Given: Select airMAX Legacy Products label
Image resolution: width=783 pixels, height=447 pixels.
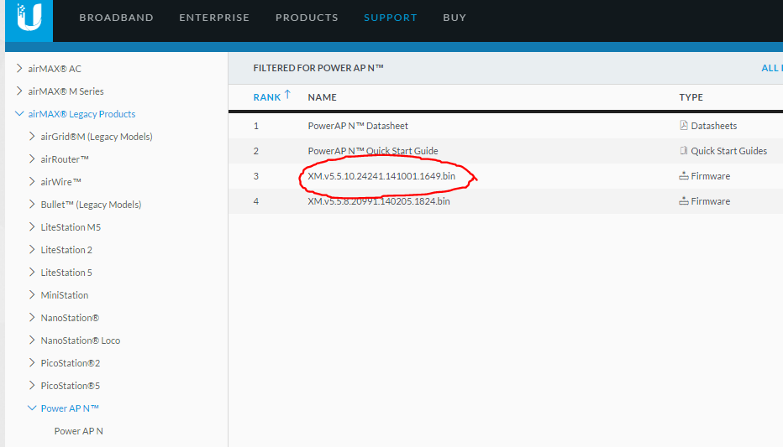Looking at the screenshot, I should coord(81,114).
